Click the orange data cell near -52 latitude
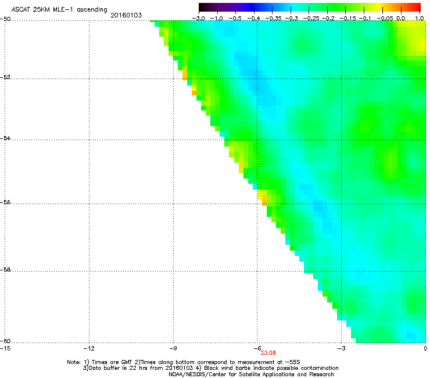Image resolution: width=430 pixels, height=378 pixels. pyautogui.click(x=185, y=75)
